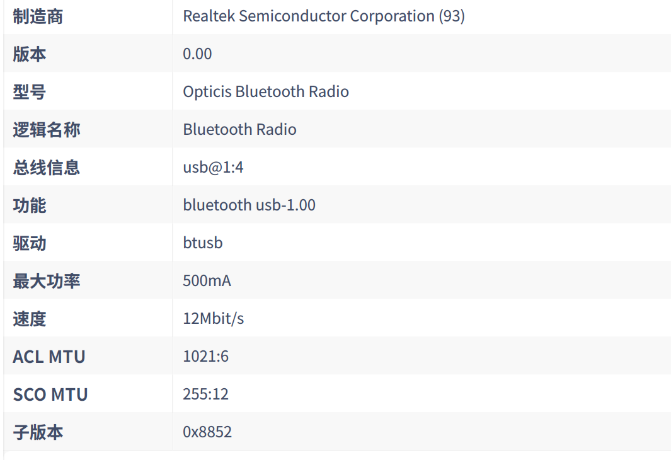The height and width of the screenshot is (460, 671).
Task: Click the 500mA maximum power value
Action: coord(207,281)
